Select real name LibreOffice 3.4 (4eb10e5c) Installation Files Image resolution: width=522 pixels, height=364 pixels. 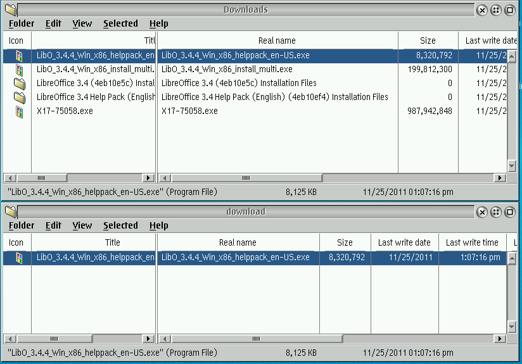(x=239, y=83)
